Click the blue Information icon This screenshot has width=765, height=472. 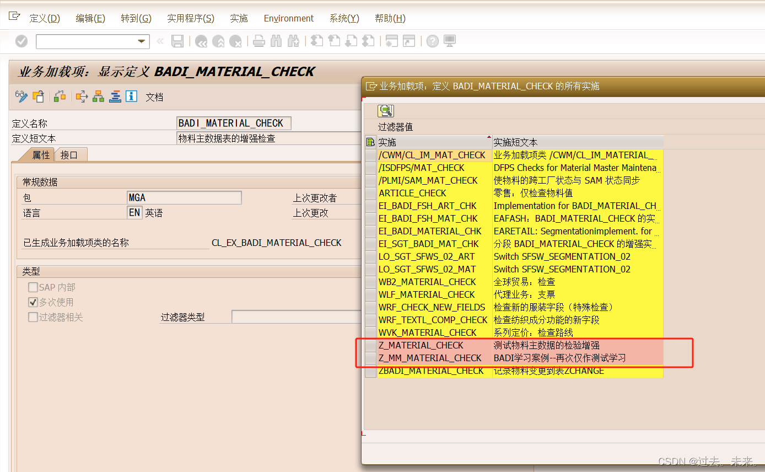tap(131, 96)
